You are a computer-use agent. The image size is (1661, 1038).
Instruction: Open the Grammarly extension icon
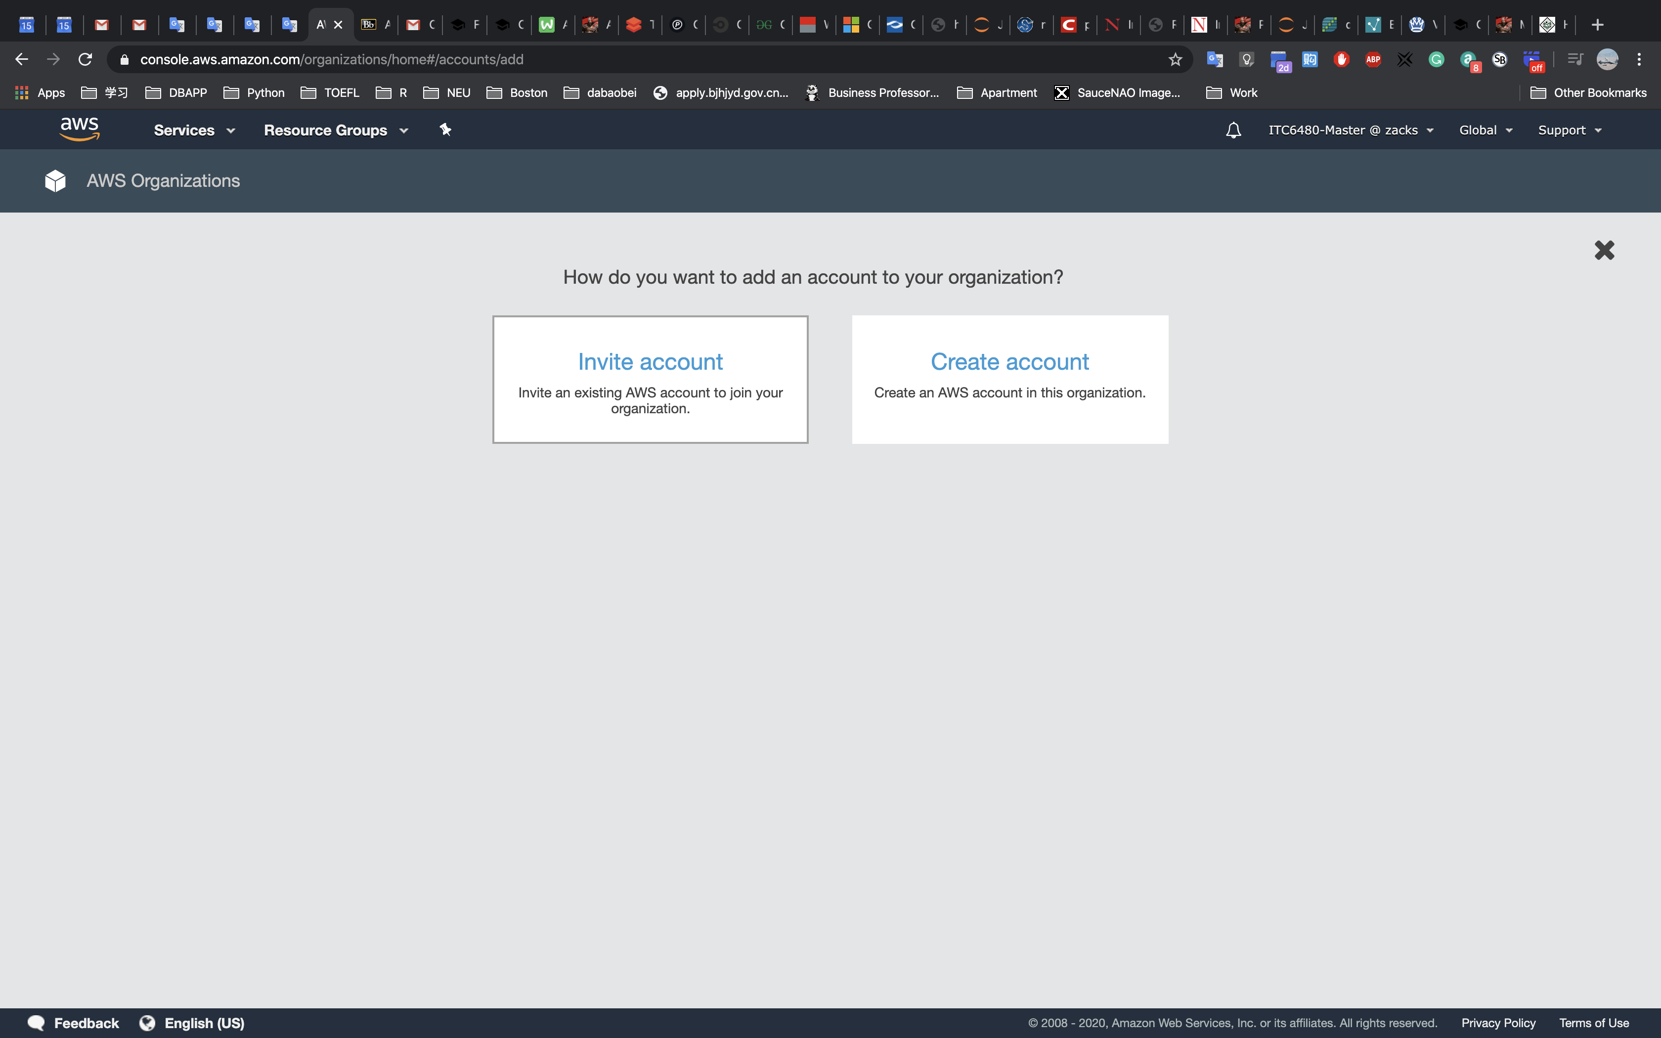[1436, 60]
